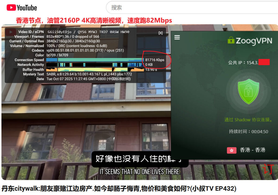Open the 香港 - 香港 server location selector
Viewport: 278px width, 195px height.
[x=252, y=150]
